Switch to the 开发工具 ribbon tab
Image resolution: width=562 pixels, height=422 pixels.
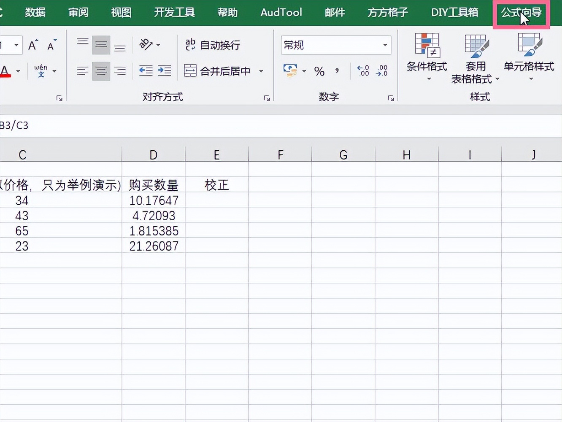coord(174,13)
